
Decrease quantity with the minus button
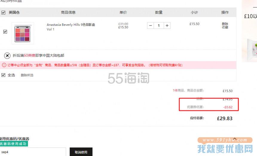click(x=150, y=26)
